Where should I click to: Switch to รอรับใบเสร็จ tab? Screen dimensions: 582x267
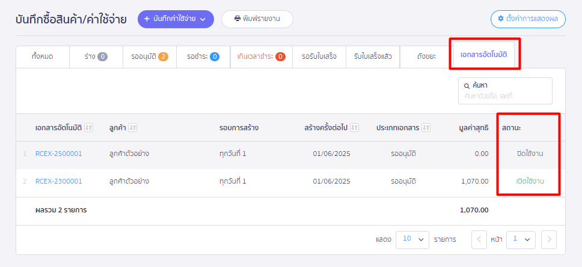[319, 57]
